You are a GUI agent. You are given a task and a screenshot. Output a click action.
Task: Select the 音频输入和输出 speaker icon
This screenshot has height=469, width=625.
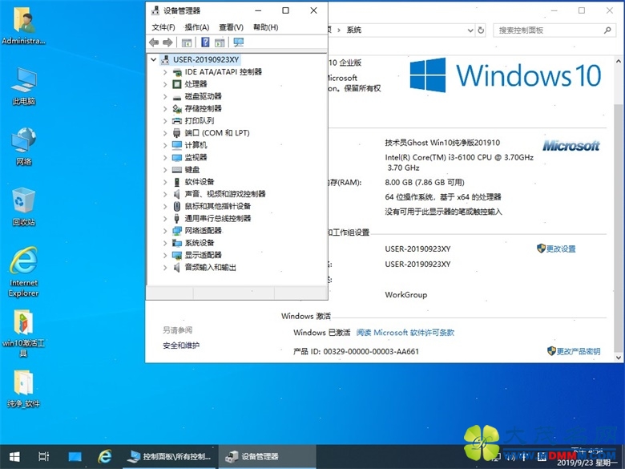[177, 267]
